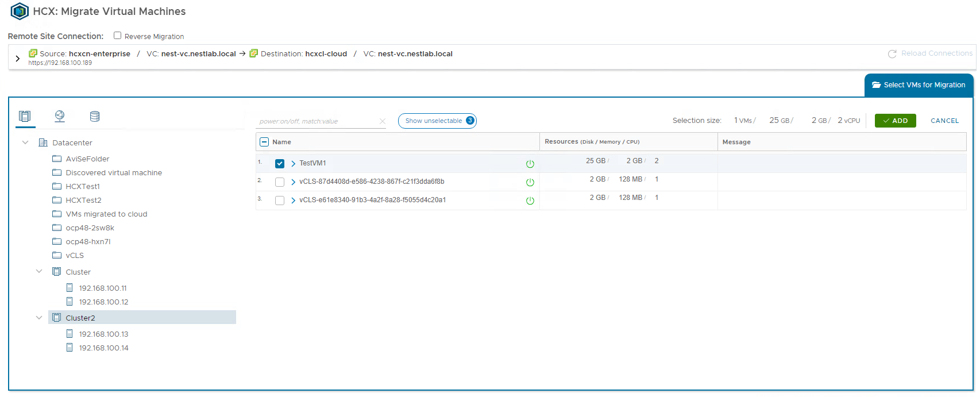Click the Cluster icon beside Cluster label
Image resolution: width=980 pixels, height=397 pixels.
coord(56,272)
